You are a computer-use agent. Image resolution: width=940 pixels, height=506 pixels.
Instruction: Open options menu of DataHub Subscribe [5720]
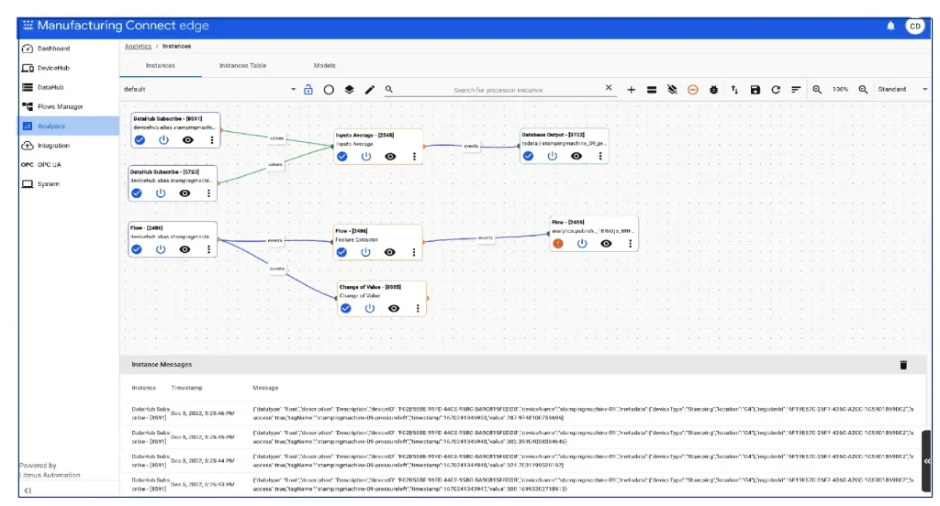point(208,193)
